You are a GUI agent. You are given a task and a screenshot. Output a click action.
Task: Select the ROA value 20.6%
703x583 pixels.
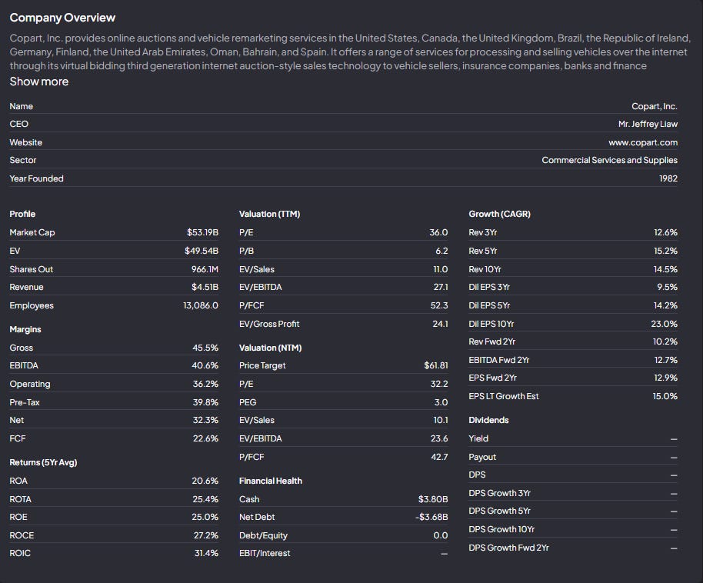tap(205, 481)
